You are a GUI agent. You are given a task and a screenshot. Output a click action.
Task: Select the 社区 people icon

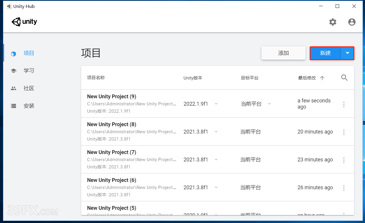pos(14,88)
